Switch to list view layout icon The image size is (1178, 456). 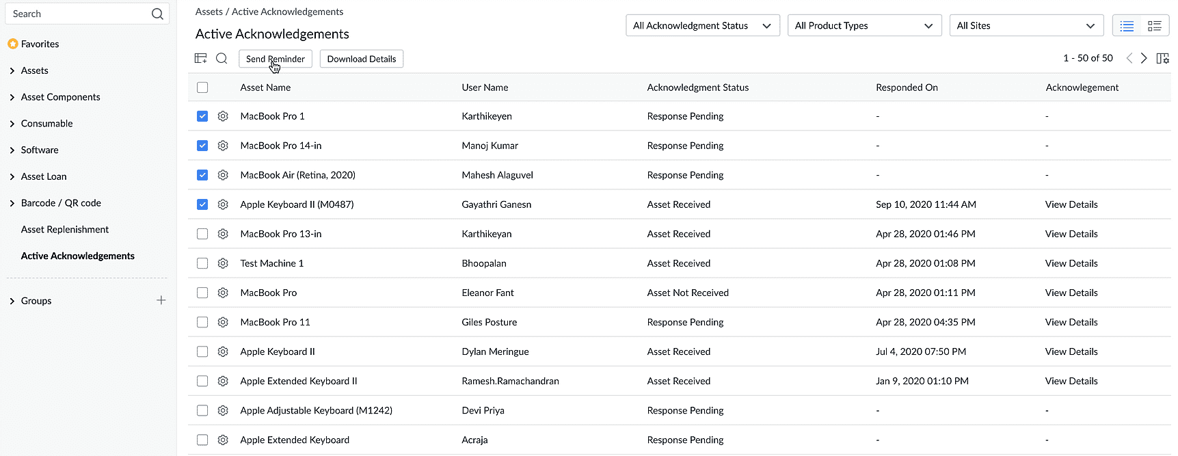tap(1127, 26)
